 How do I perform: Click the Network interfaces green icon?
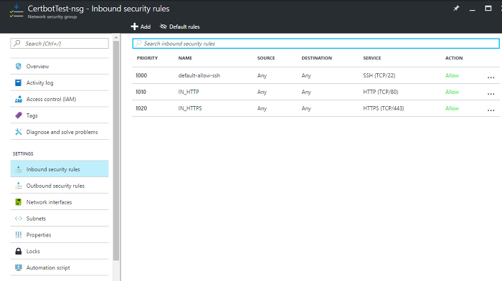tap(18, 202)
